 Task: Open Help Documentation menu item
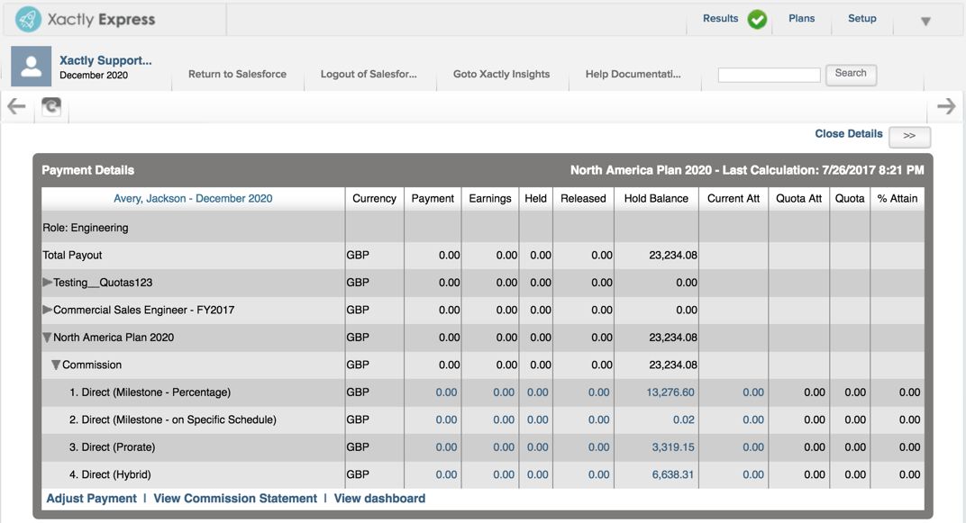[633, 74]
